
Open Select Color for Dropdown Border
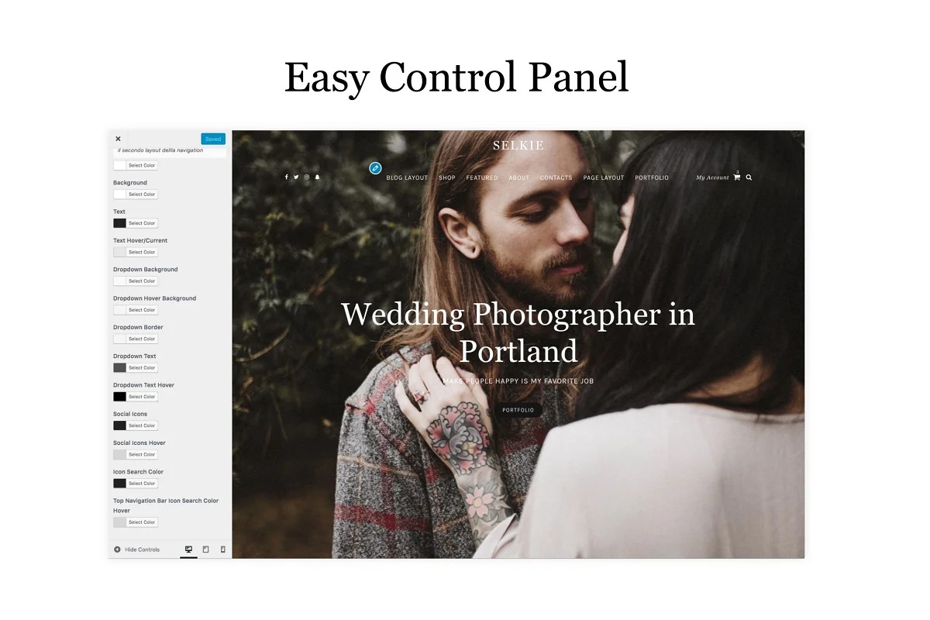tap(142, 339)
